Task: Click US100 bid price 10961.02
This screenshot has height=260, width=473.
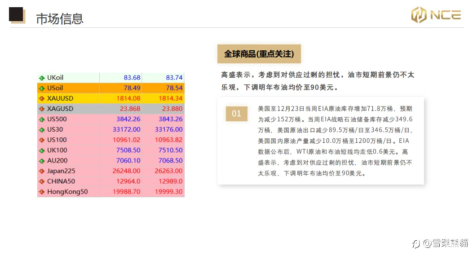Action: click(126, 140)
